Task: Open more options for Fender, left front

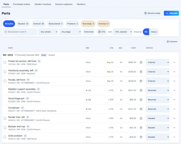Action: (x=174, y=81)
